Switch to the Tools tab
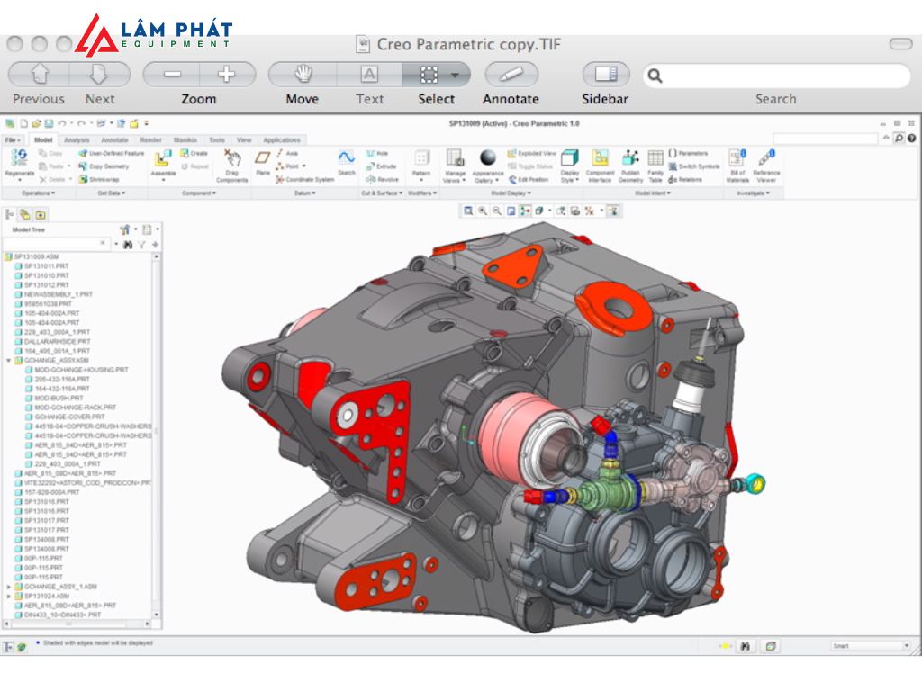The height and width of the screenshot is (691, 922). [x=217, y=139]
